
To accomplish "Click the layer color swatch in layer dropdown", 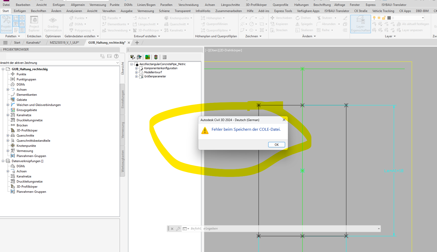I will pyautogui.click(x=389, y=18).
